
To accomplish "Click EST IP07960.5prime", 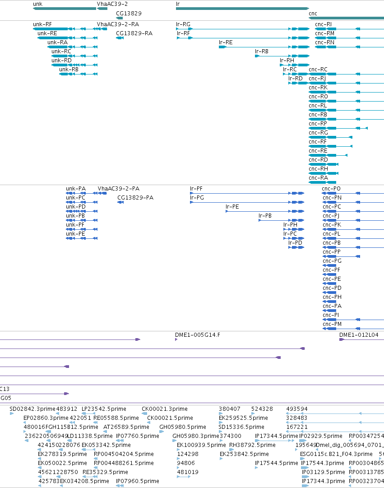I will [x=138, y=481].
